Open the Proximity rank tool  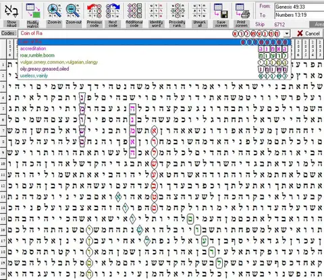[178, 15]
